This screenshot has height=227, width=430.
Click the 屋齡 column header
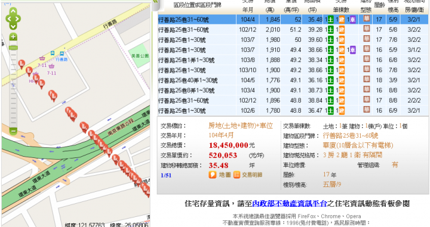coord(379,5)
